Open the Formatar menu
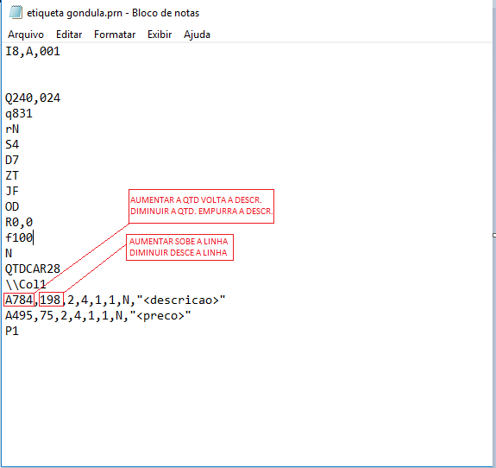Image resolution: width=496 pixels, height=468 pixels. [x=115, y=35]
